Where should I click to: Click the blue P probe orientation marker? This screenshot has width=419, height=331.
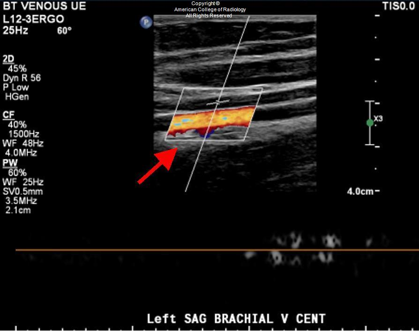click(146, 22)
